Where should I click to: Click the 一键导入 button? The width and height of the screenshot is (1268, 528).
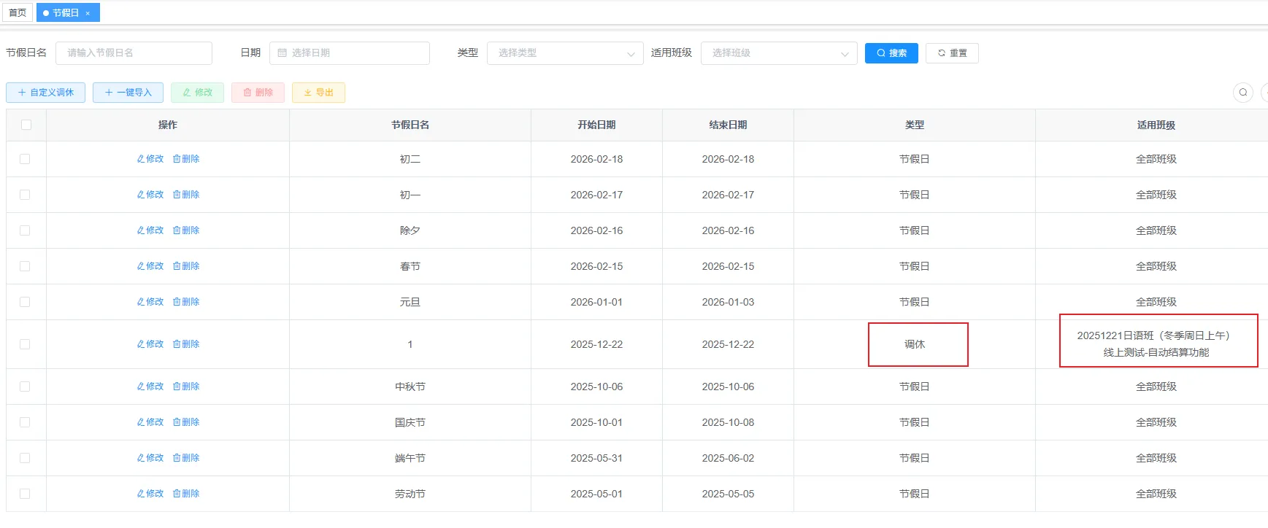click(128, 93)
